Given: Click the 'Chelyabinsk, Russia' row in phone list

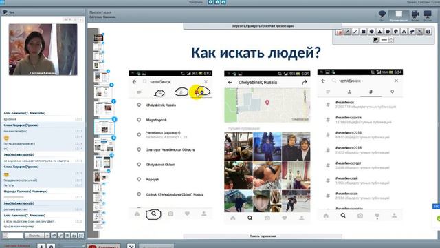Looking at the screenshot, I should coord(170,105).
